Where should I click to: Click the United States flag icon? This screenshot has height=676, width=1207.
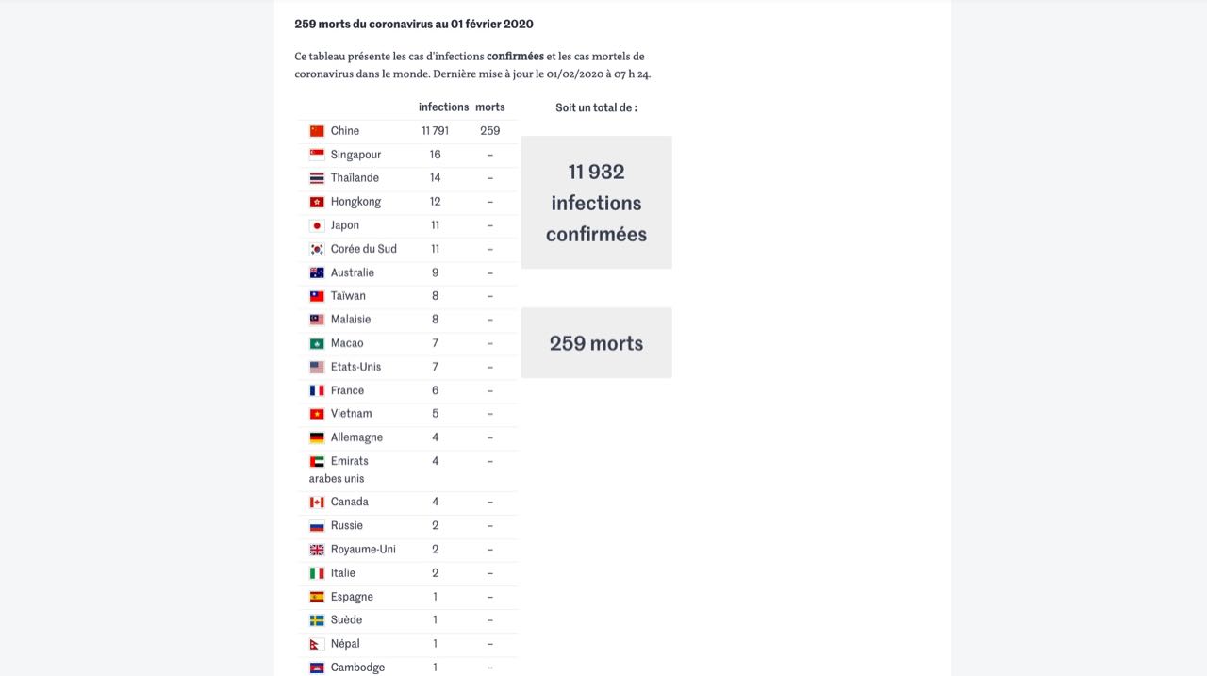[317, 367]
